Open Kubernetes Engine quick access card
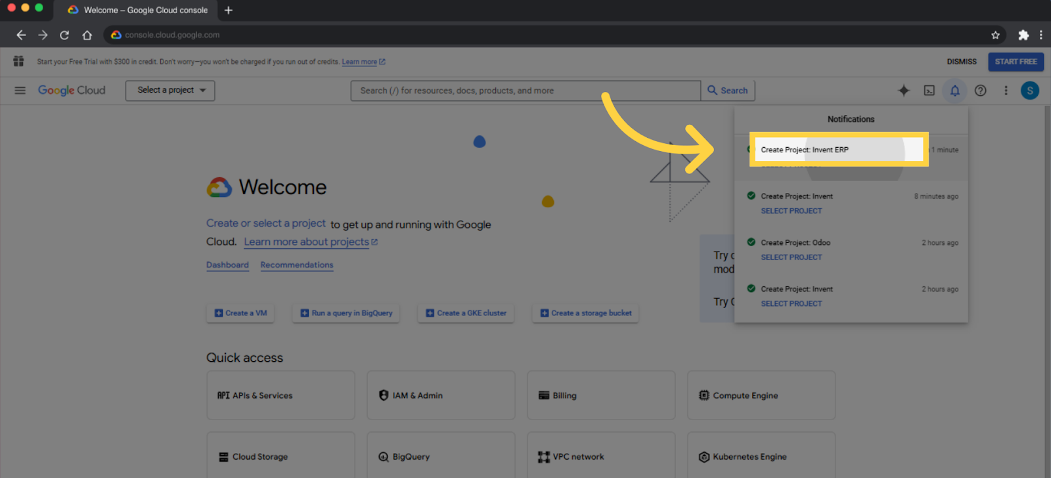Image resolution: width=1051 pixels, height=478 pixels. click(x=761, y=455)
